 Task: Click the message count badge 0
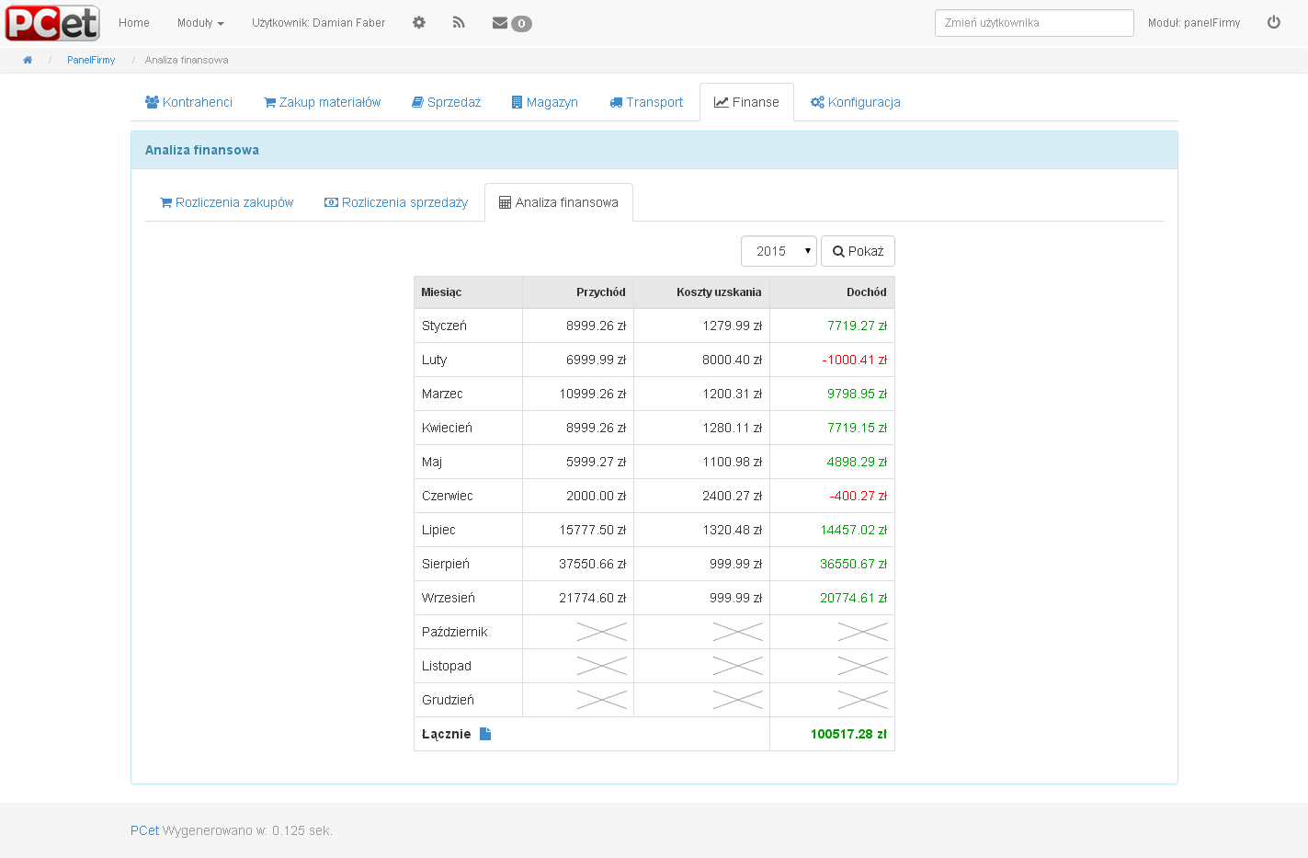coord(521,24)
